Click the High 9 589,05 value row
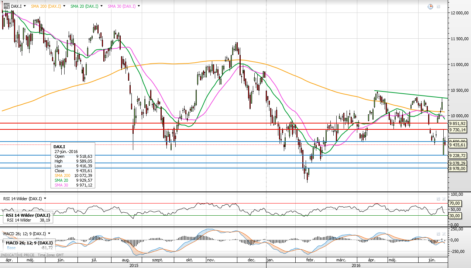The width and height of the screenshot is (471, 268). coord(73,161)
